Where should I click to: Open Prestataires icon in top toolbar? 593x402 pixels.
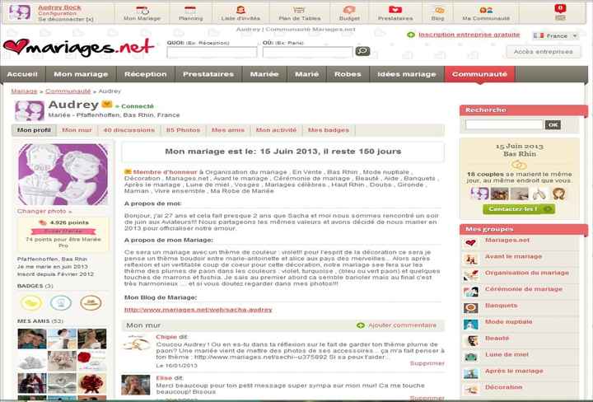click(x=395, y=10)
